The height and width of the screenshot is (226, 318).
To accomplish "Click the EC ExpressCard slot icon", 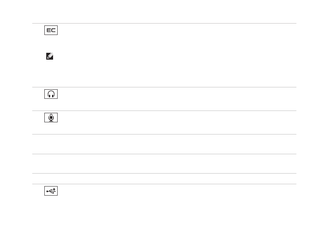I will click(51, 31).
